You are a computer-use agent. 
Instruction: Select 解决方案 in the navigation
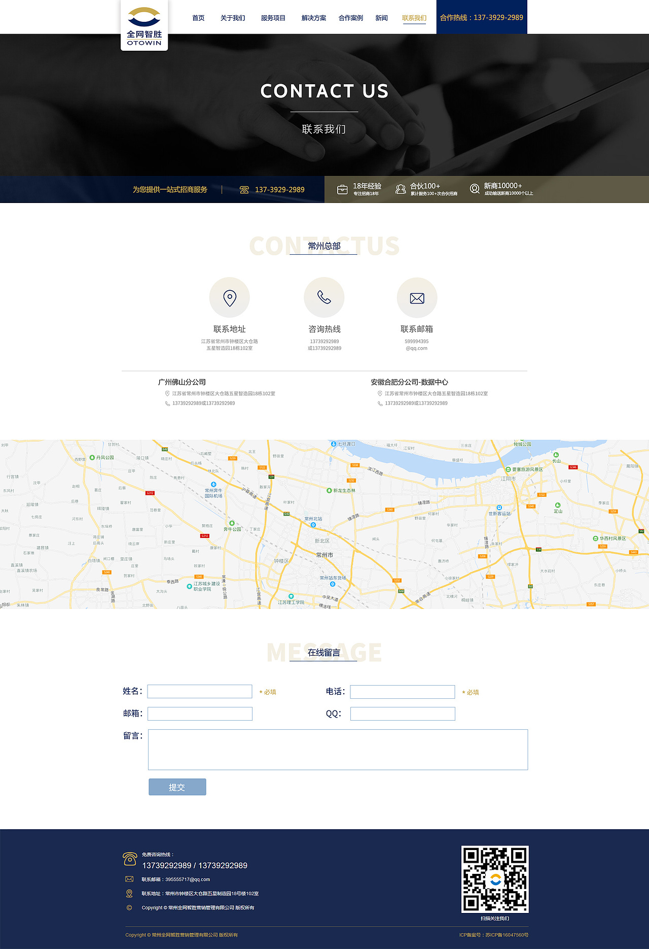point(314,18)
